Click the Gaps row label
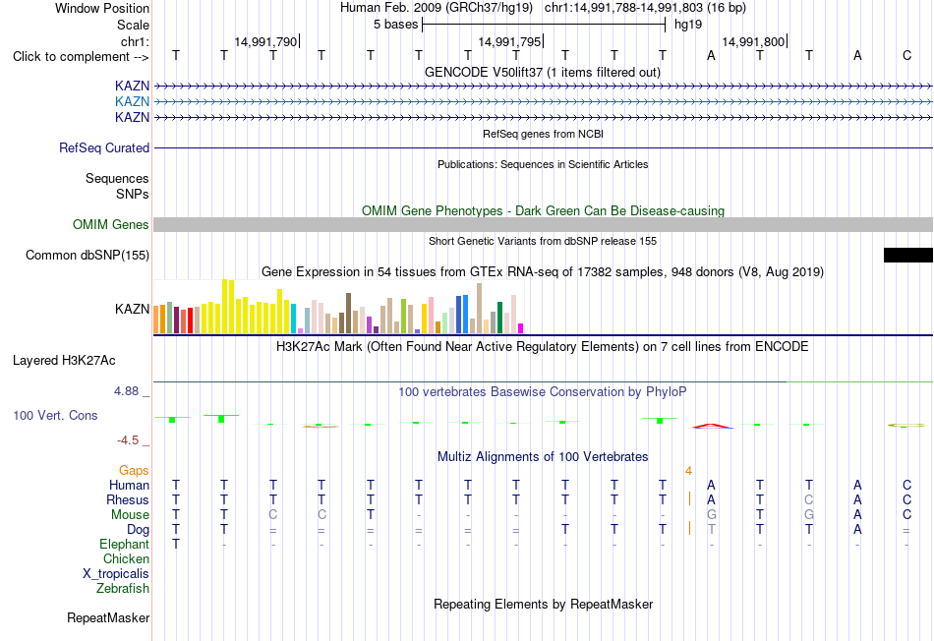934x641 pixels. click(x=134, y=471)
